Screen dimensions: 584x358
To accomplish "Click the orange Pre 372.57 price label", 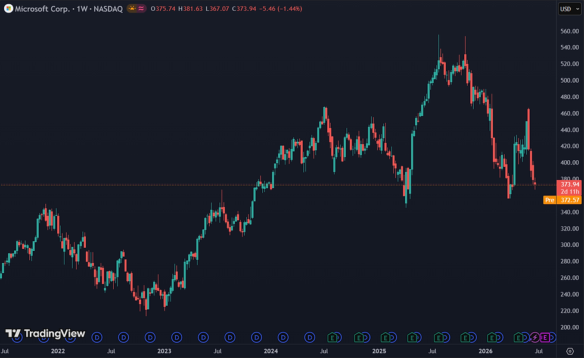I will (x=563, y=200).
